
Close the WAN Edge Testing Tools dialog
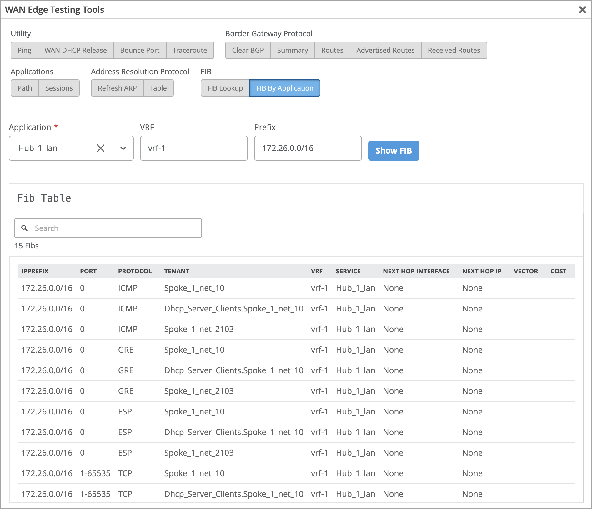[x=583, y=10]
